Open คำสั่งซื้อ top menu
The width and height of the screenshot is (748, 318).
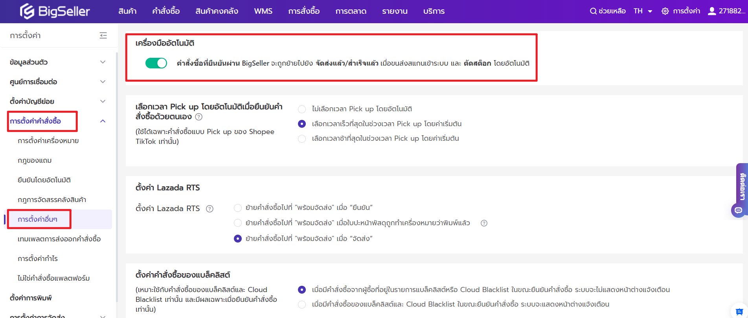pos(166,11)
